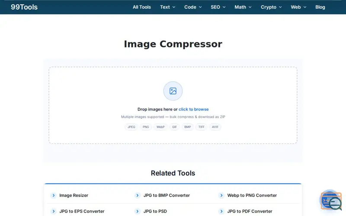This screenshot has height=216, width=346.
Task: Click the arrow icon beside JPG to BMP Converter
Action: (137, 196)
